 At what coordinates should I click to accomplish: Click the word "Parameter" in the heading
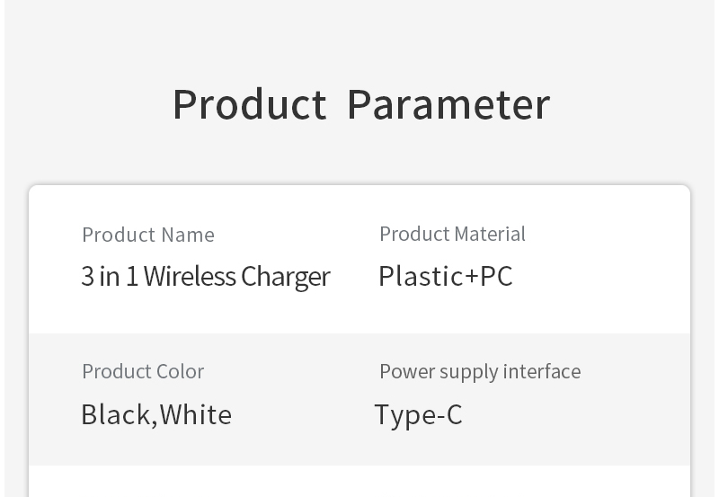coord(448,104)
